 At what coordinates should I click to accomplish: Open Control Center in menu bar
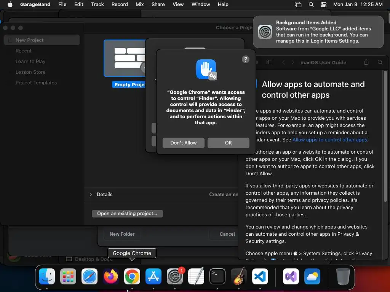tap(324, 5)
